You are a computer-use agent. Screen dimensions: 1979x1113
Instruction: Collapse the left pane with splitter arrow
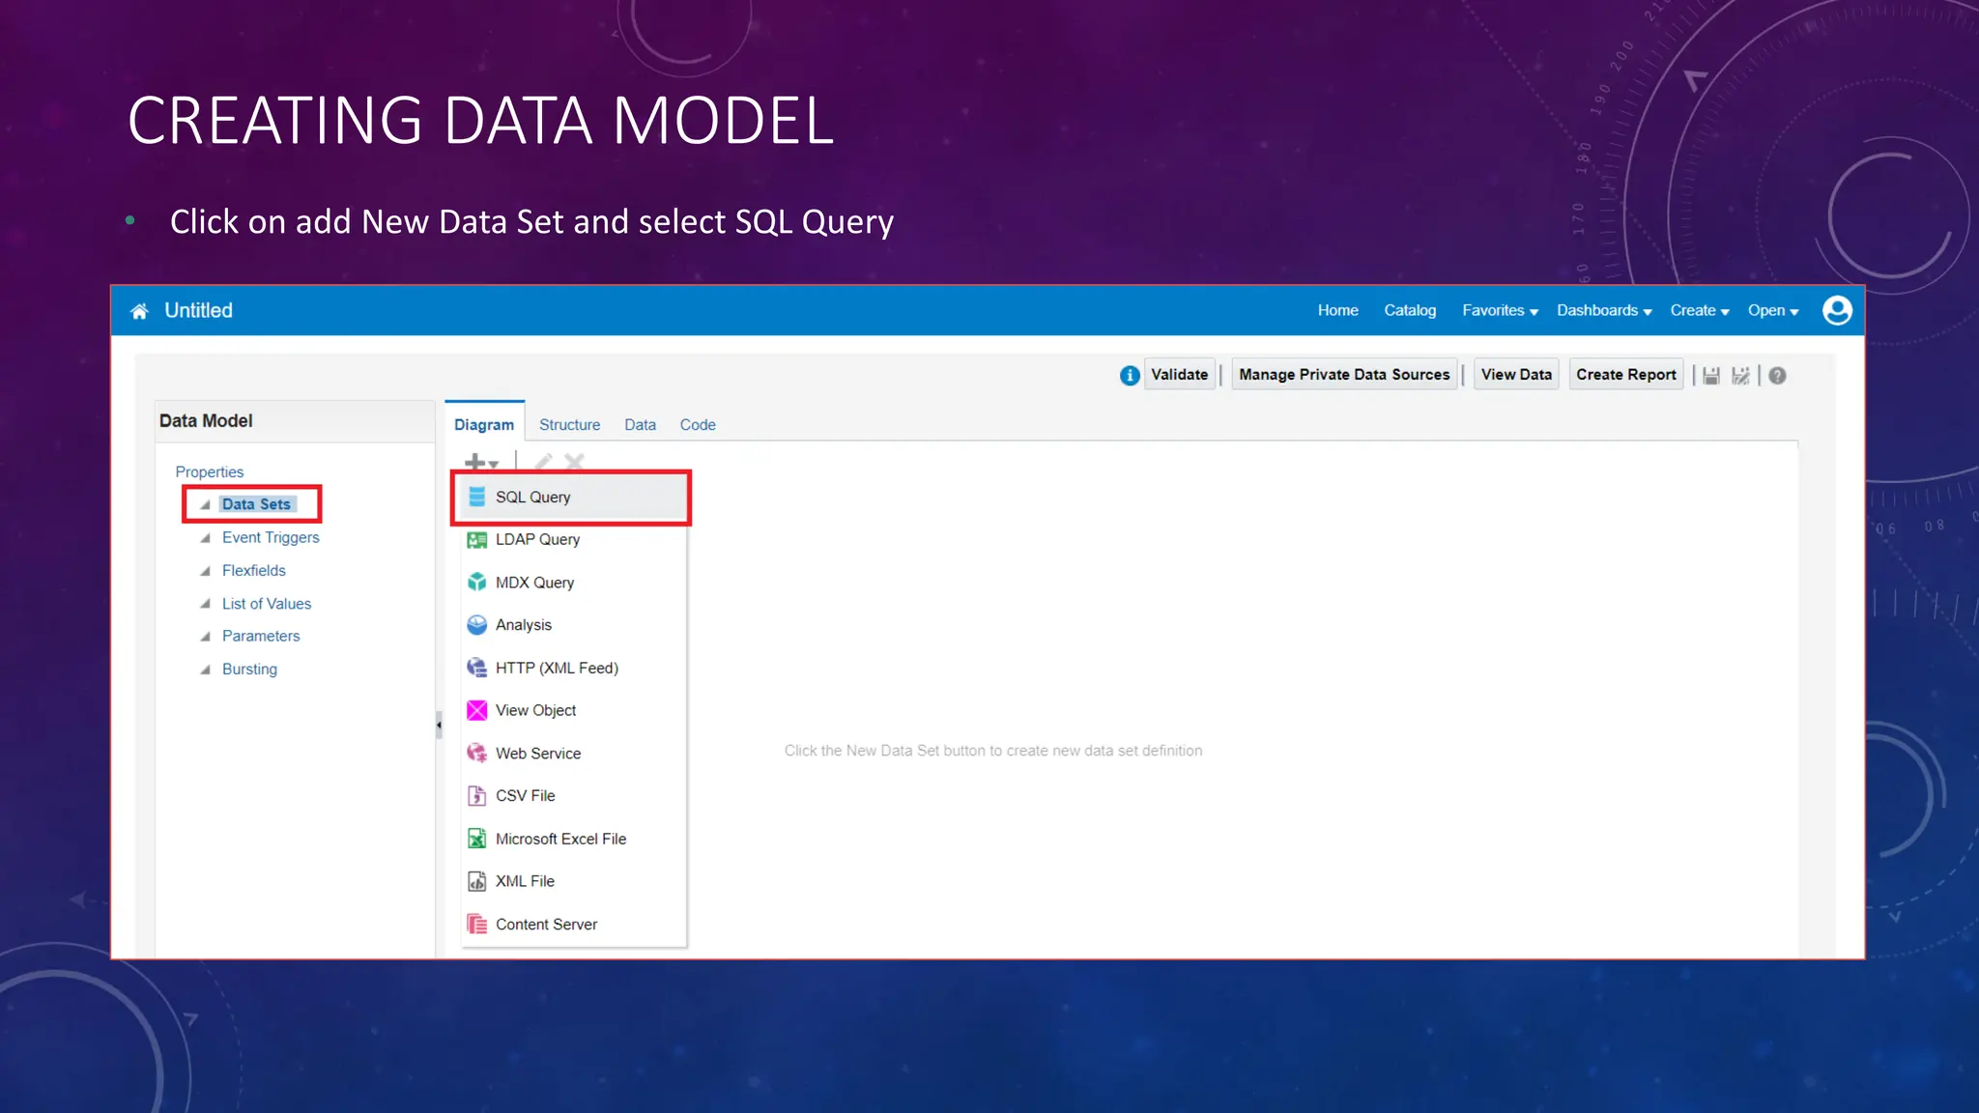(439, 725)
